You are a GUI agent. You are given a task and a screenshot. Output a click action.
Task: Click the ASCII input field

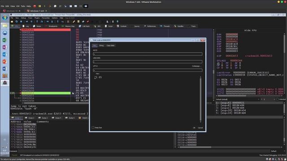tap(148, 54)
